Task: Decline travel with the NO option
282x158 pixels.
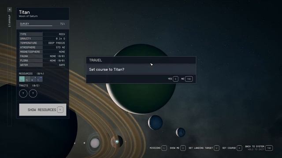Action: click(x=187, y=79)
